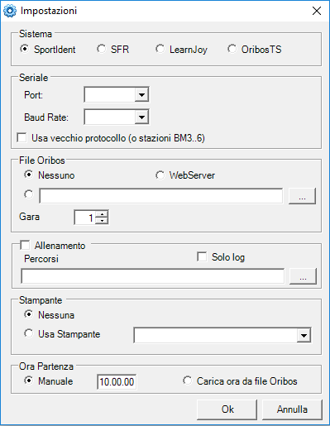Browse for Percorsi file with the ... button
The image size is (330, 426).
(x=303, y=276)
